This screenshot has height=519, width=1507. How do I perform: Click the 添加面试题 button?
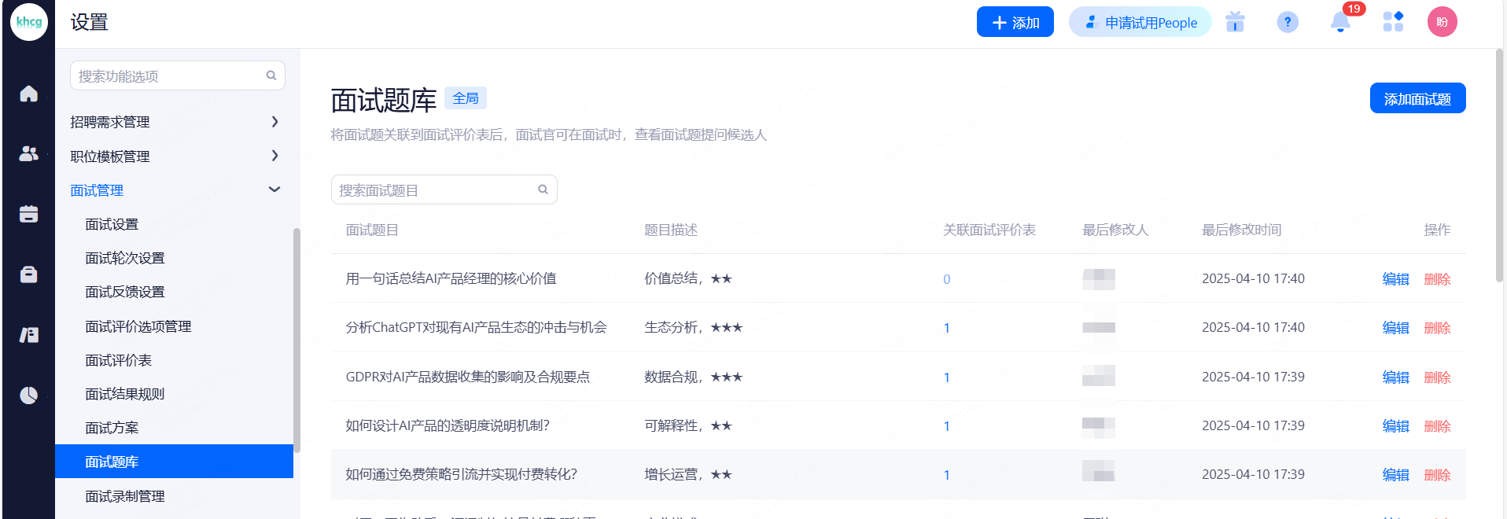(1417, 99)
